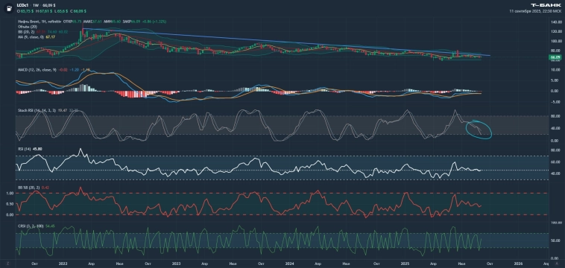Select the MA (9, close, 0) legend

coord(31,36)
